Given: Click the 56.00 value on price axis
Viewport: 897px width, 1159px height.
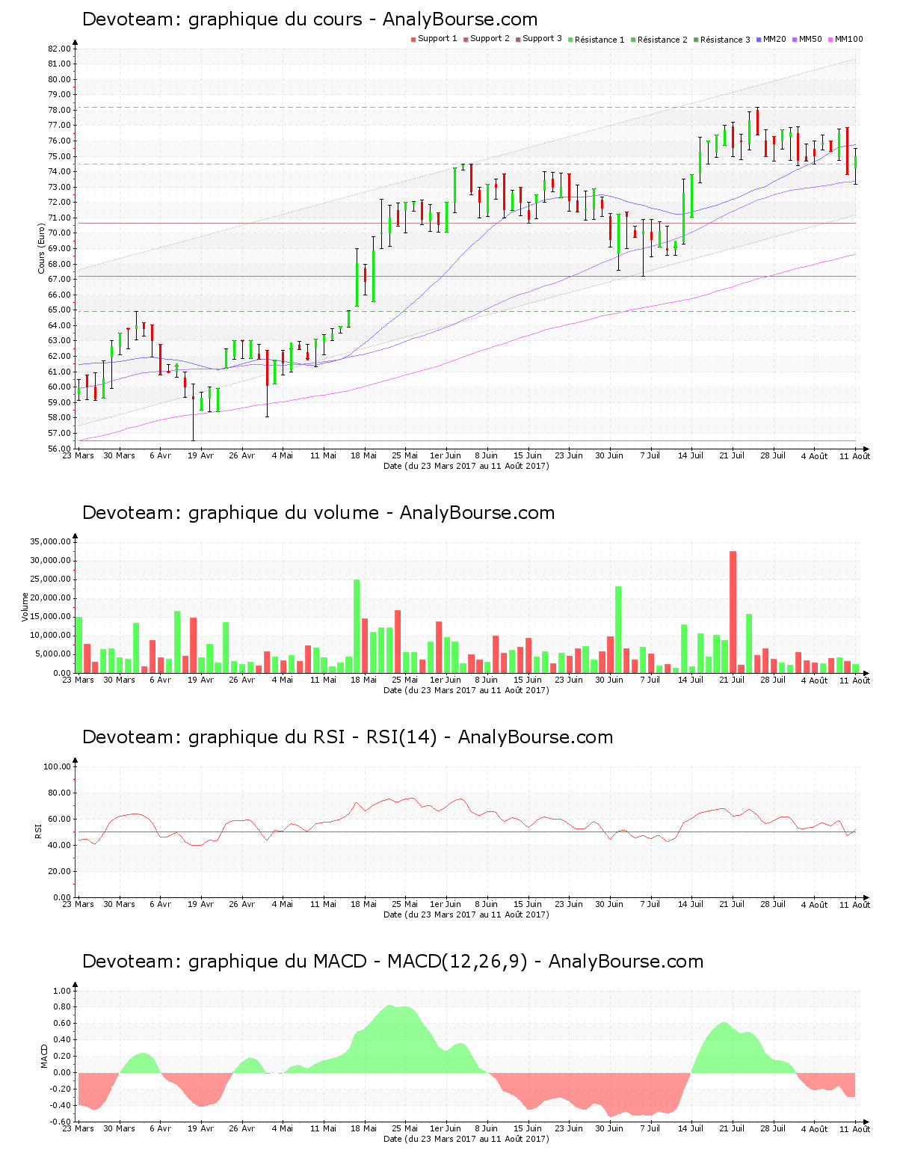Looking at the screenshot, I should (x=59, y=449).
